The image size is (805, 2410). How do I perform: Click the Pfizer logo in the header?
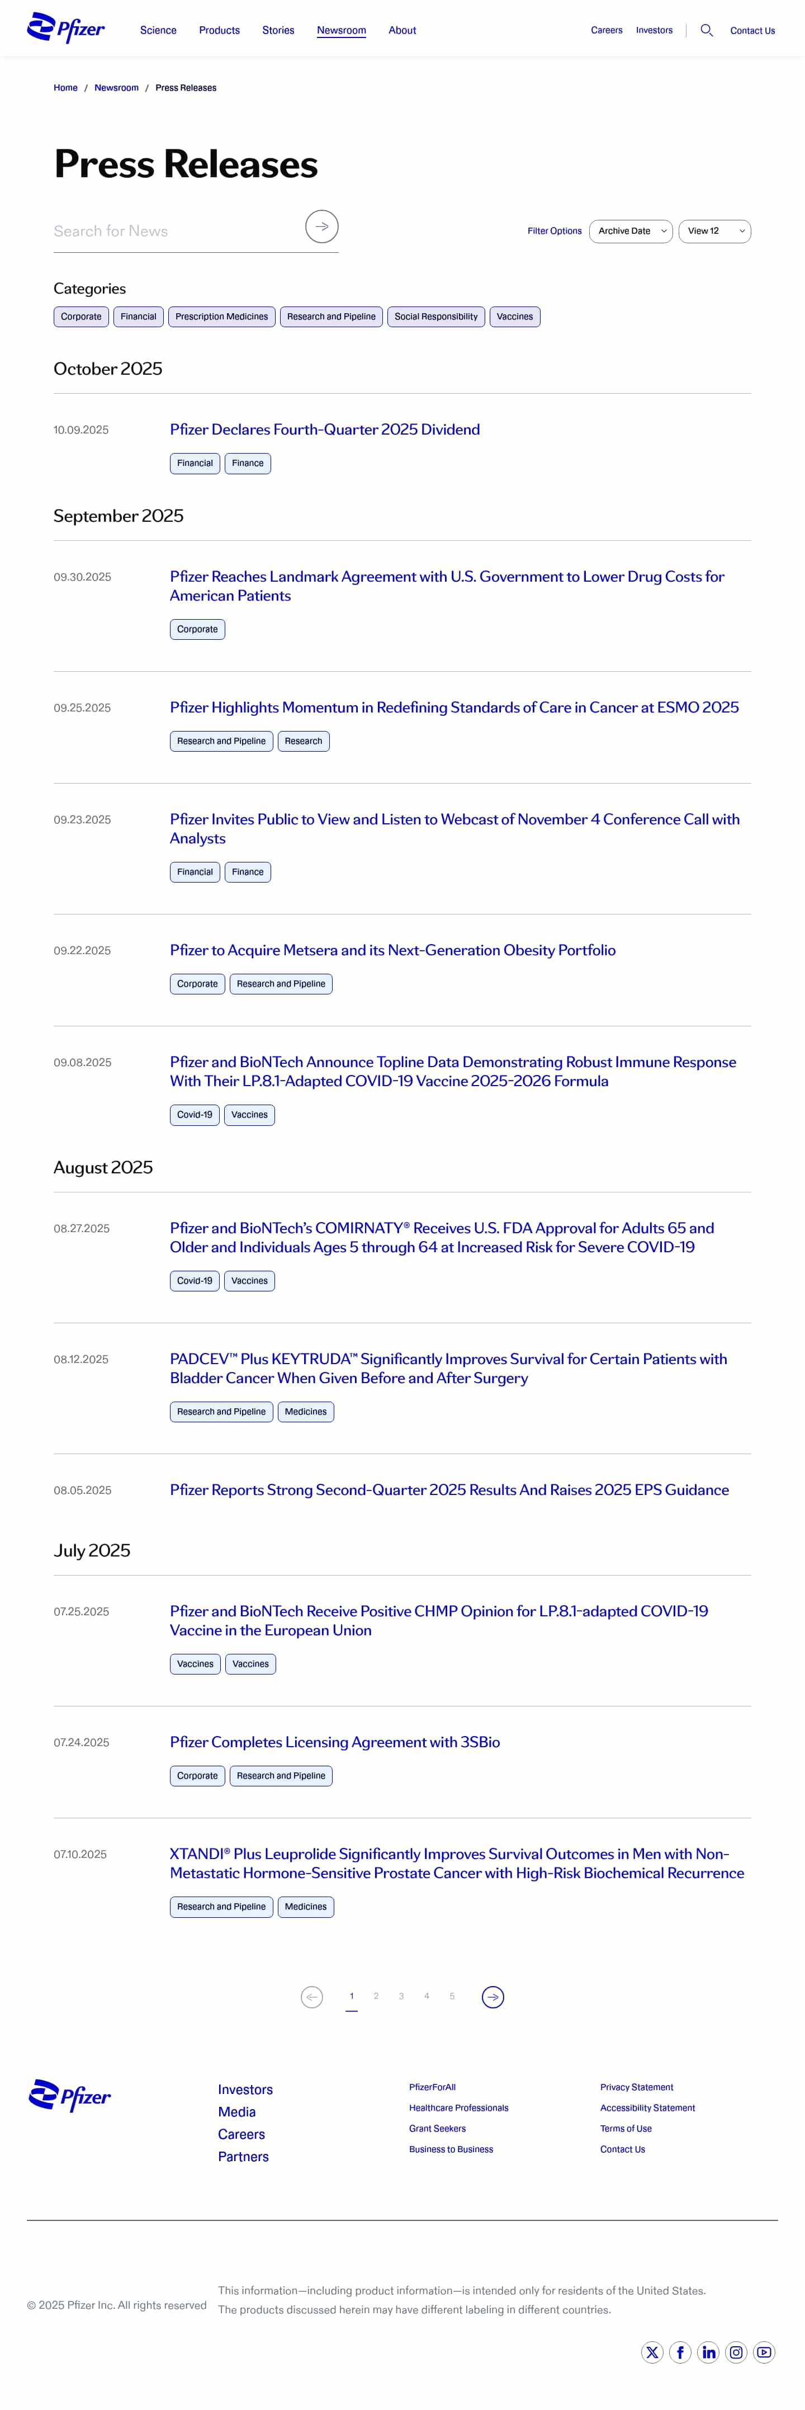tap(67, 29)
